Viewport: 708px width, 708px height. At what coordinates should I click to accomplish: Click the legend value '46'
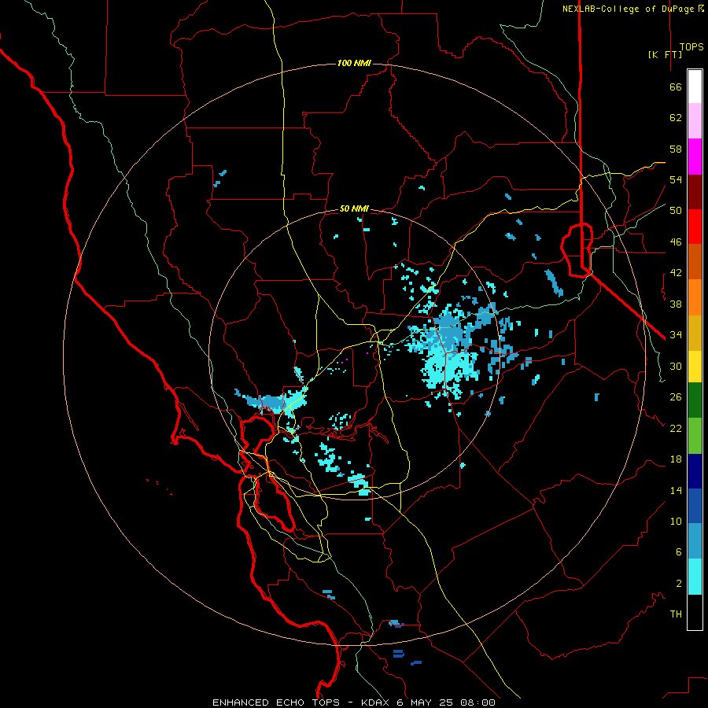[676, 242]
